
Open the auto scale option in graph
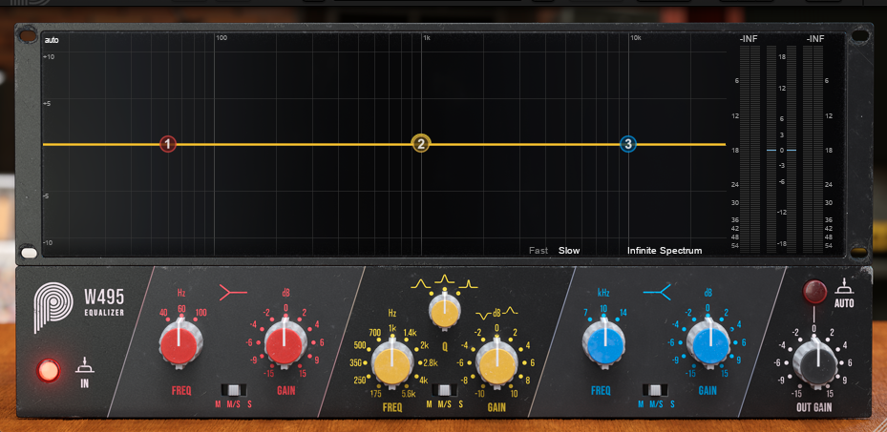point(52,40)
